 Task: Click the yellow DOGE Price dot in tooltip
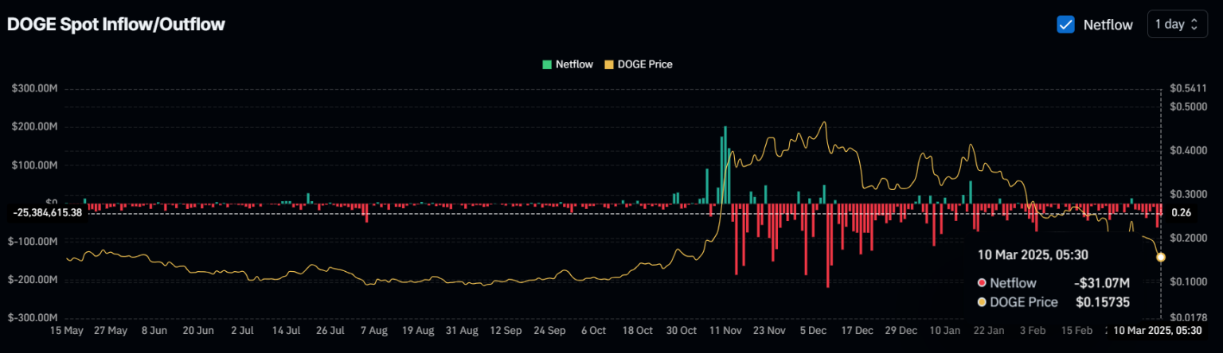coord(981,302)
